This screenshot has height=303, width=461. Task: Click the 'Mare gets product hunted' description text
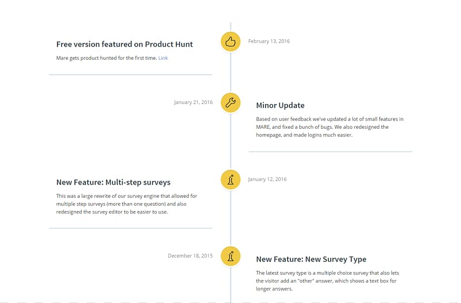107,58
